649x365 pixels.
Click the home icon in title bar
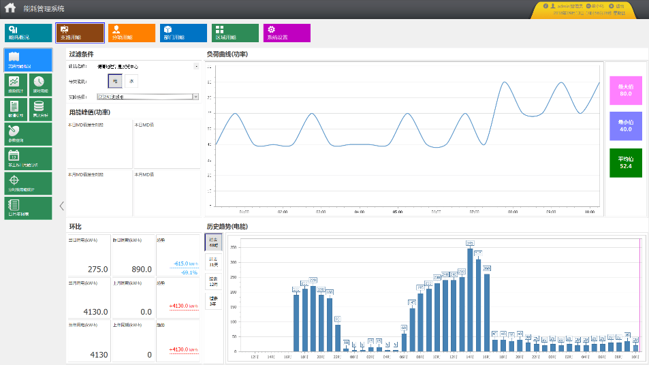pyautogui.click(x=10, y=8)
